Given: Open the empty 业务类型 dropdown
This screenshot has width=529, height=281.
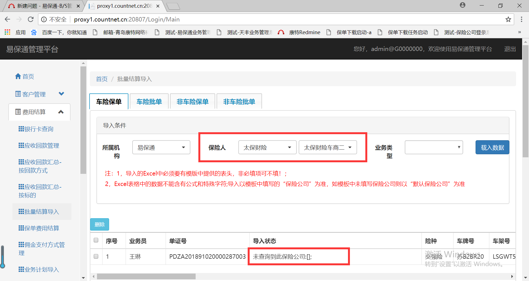Looking at the screenshot, I should (433, 147).
